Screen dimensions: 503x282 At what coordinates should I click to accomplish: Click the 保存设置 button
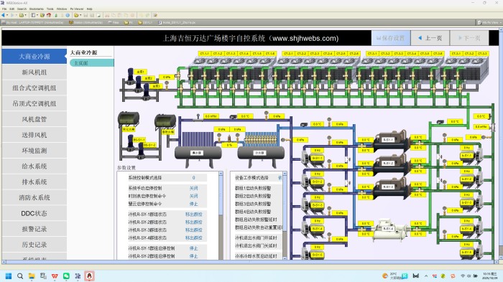pyautogui.click(x=391, y=38)
